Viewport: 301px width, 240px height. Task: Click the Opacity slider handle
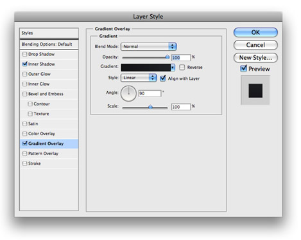click(168, 57)
